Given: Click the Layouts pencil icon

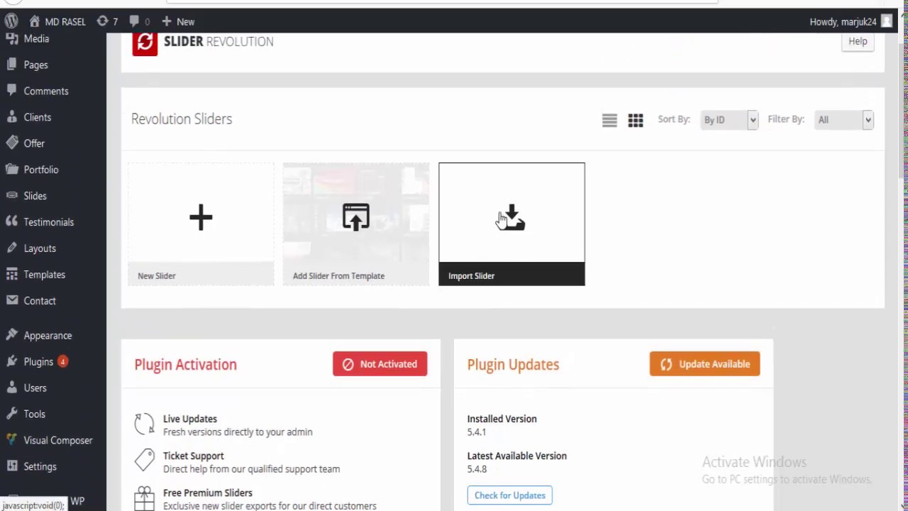Looking at the screenshot, I should (11, 248).
